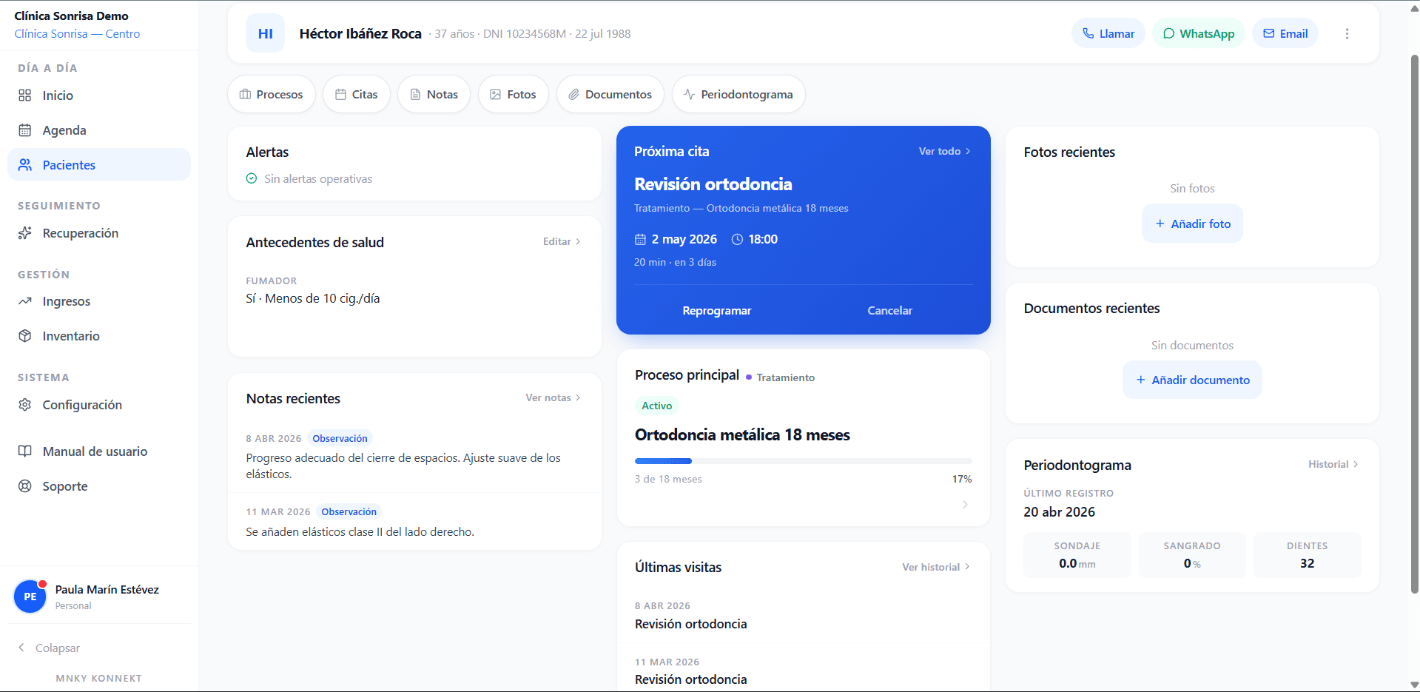Screen dimensions: 1420x692
Task: Click the Clínica Sonrisa — Centro link
Action: coord(77,34)
